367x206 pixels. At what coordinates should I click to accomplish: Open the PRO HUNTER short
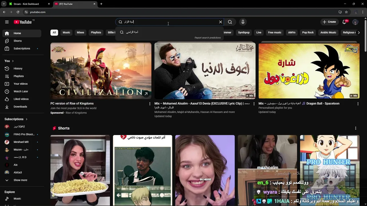click(x=330, y=170)
